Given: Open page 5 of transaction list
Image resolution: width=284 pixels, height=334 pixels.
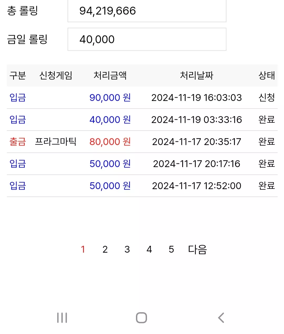Looking at the screenshot, I should [171, 249].
